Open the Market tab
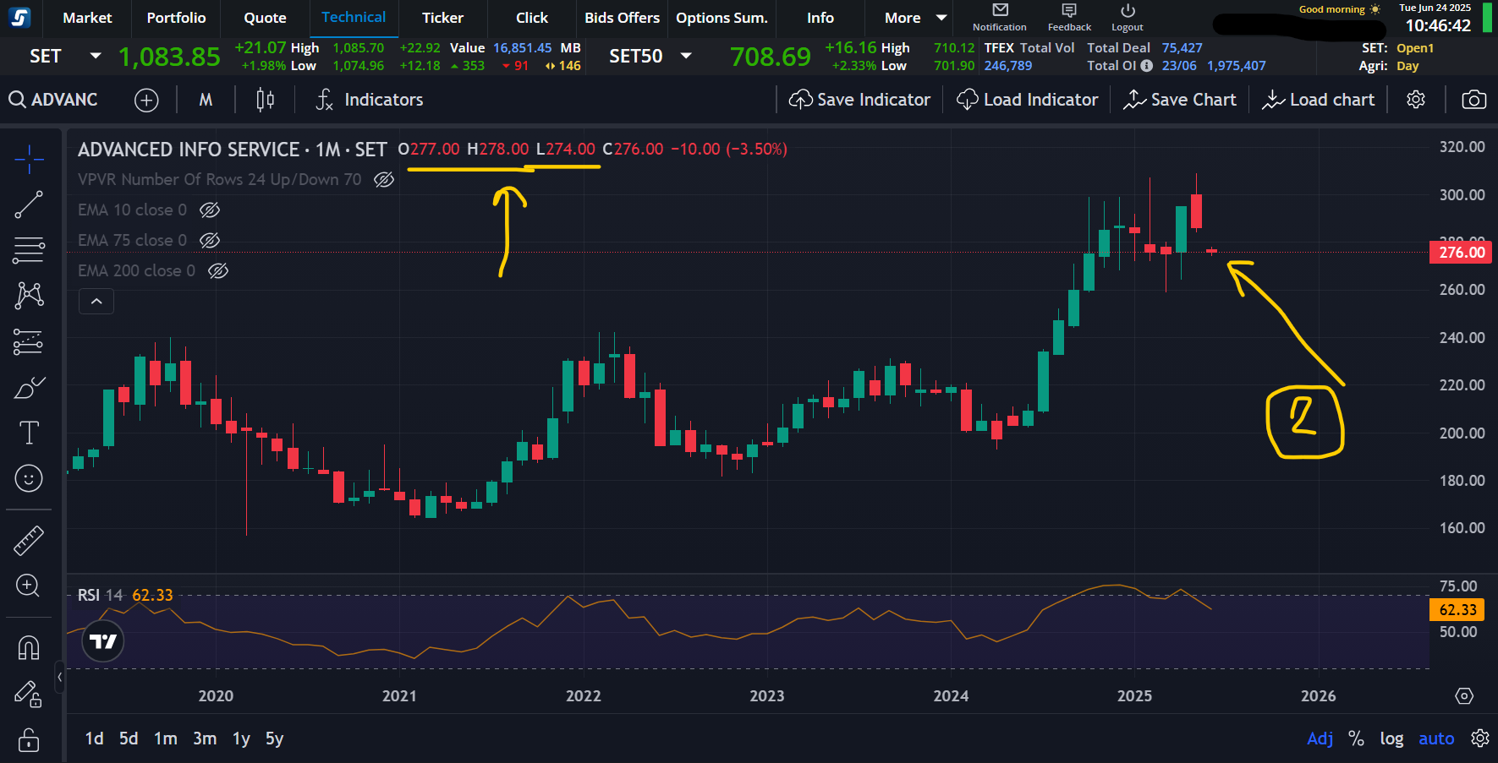This screenshot has height=763, width=1498. [x=87, y=18]
